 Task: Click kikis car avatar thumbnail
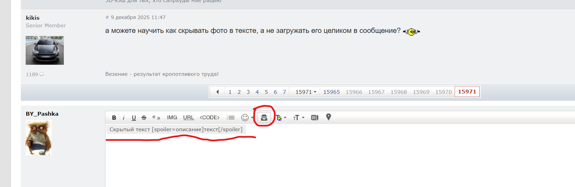[x=45, y=51]
